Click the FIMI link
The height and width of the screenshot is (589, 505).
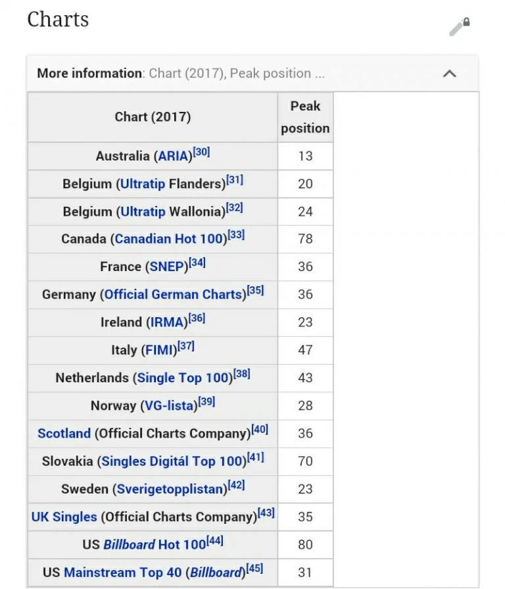click(158, 350)
